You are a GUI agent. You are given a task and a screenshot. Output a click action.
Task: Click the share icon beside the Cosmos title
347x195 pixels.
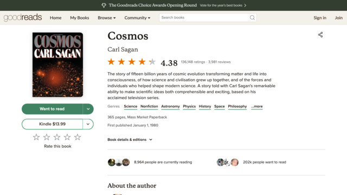[320, 35]
